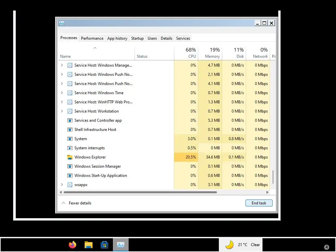Sort by the Status column header

coord(154,53)
